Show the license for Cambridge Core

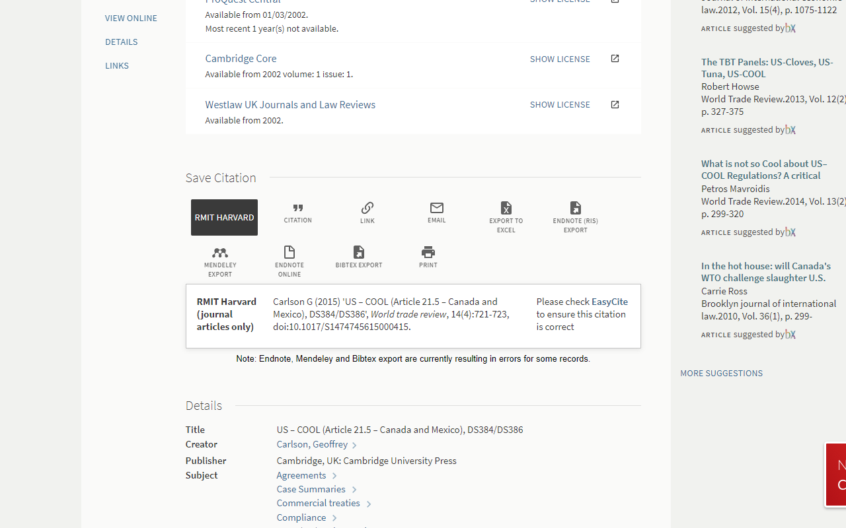coord(559,59)
